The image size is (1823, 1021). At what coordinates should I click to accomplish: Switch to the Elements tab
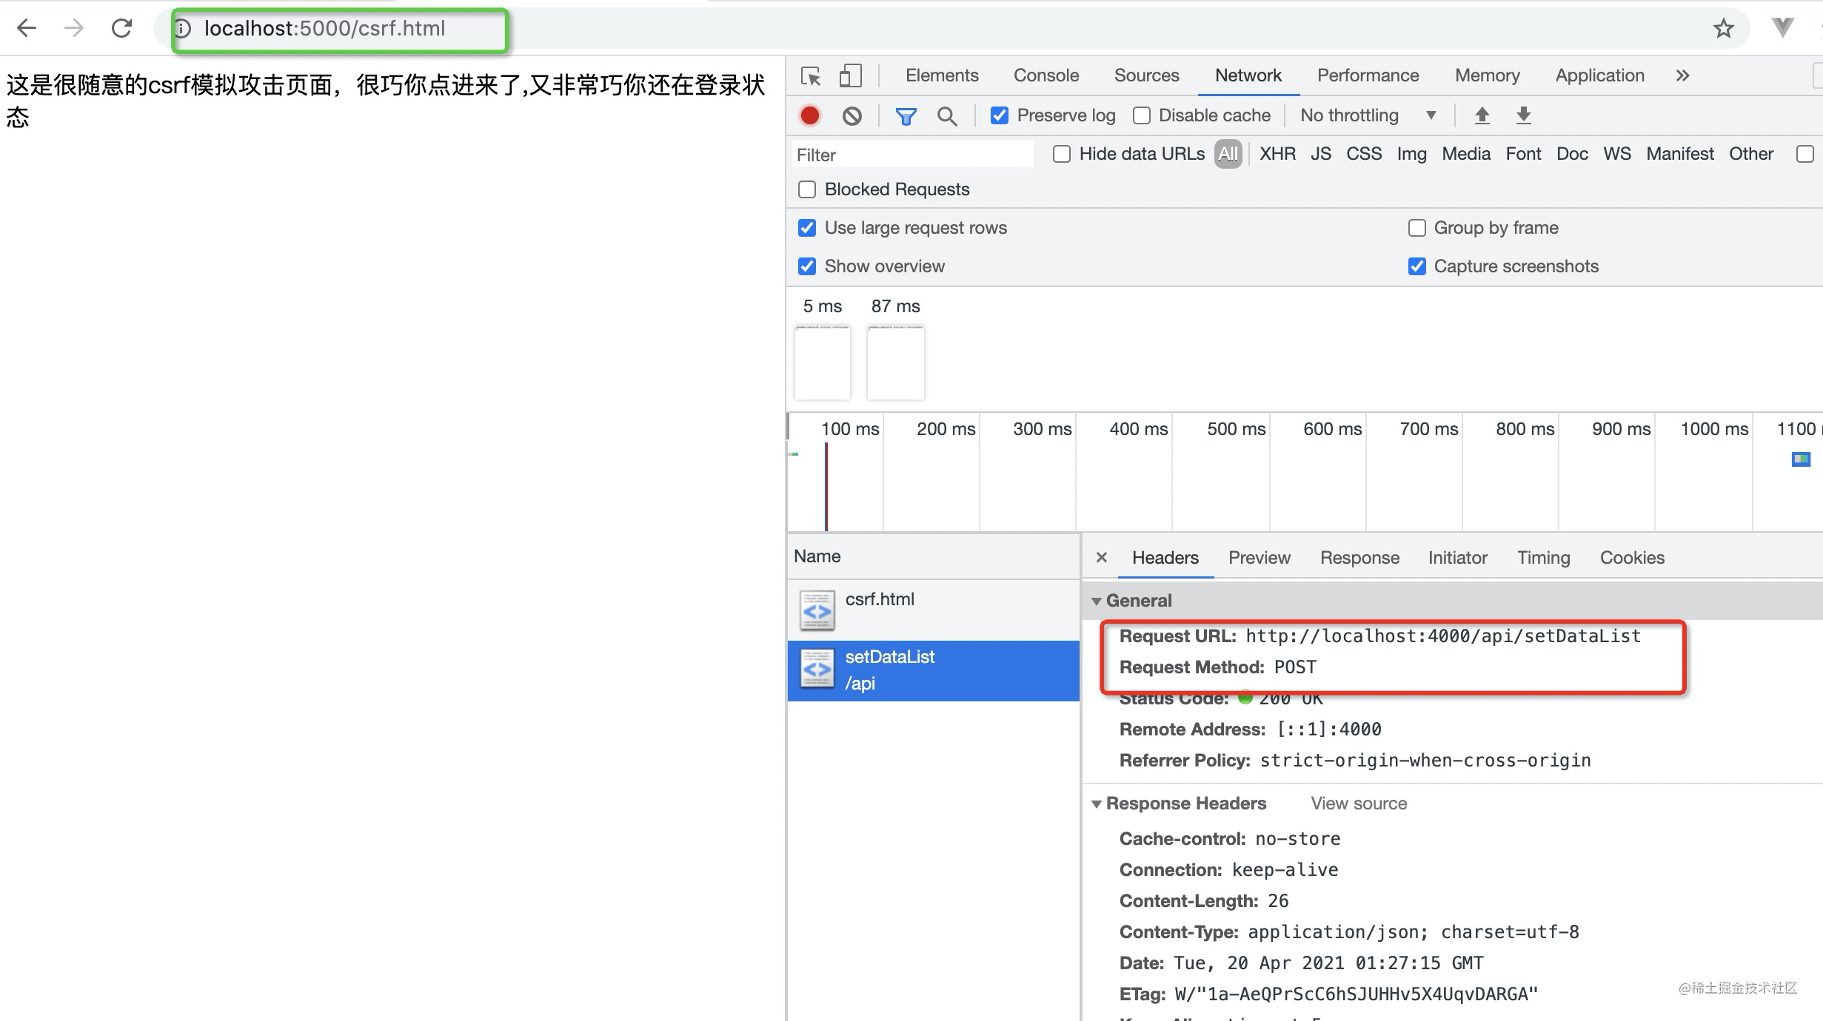click(x=942, y=75)
